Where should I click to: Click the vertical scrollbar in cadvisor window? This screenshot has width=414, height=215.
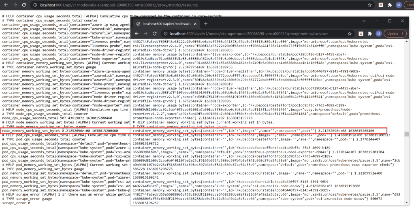pyautogui.click(x=406, y=134)
